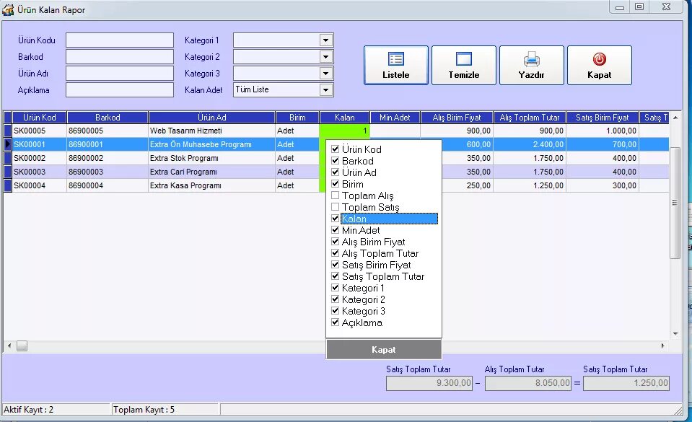Sort by the Ürün Kod column header

coord(39,118)
